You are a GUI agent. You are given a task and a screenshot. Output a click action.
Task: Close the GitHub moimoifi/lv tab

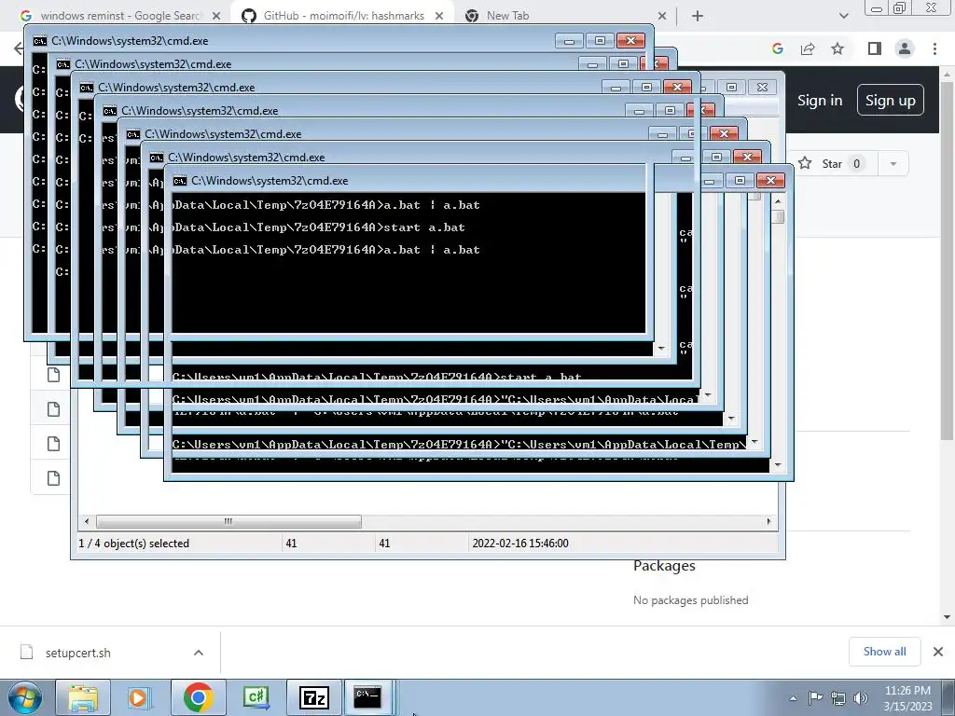pyautogui.click(x=439, y=16)
